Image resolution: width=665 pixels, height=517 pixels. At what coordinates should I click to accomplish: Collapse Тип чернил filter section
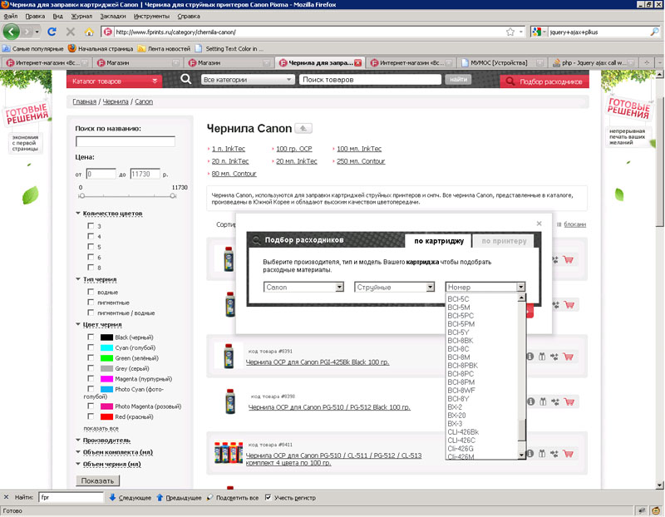click(96, 279)
